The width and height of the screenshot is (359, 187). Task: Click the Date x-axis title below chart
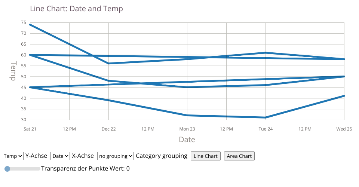pyautogui.click(x=187, y=140)
